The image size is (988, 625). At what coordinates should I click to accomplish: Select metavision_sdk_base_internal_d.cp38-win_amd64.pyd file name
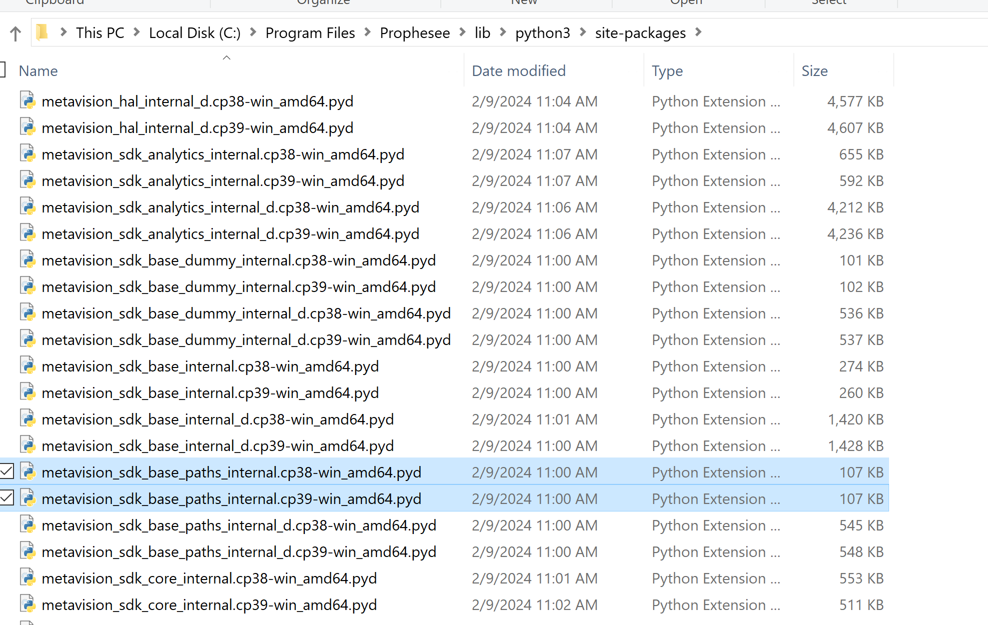(218, 419)
